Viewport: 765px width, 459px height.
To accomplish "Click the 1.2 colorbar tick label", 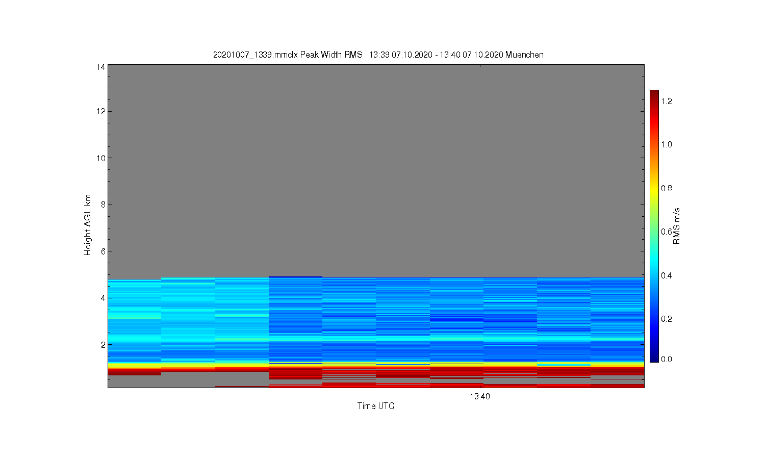I will click(x=667, y=101).
